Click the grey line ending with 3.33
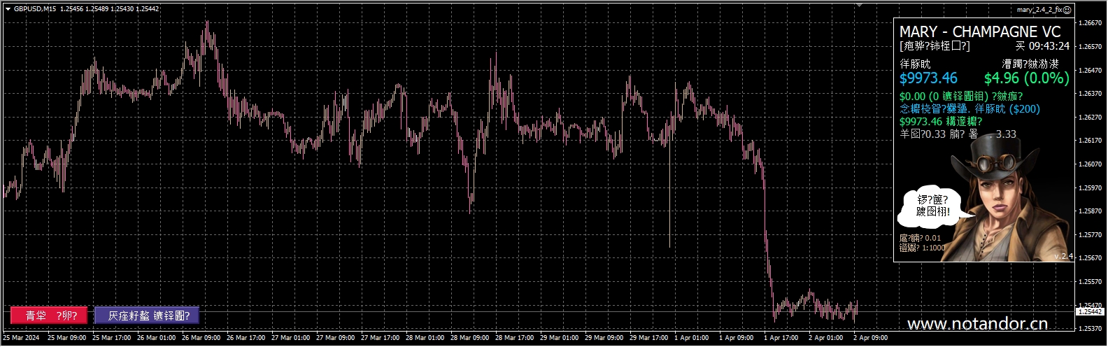Viewport: 1108px width, 347px height. [958, 134]
